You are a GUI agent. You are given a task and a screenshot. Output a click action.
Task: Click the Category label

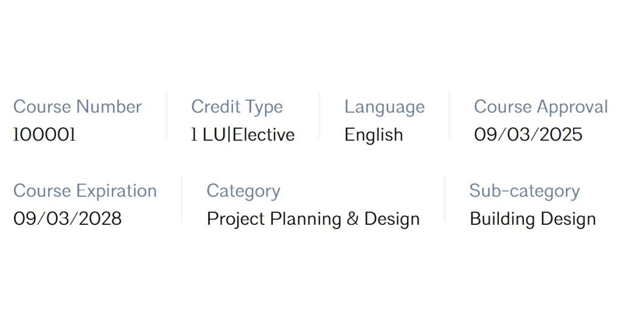click(243, 191)
